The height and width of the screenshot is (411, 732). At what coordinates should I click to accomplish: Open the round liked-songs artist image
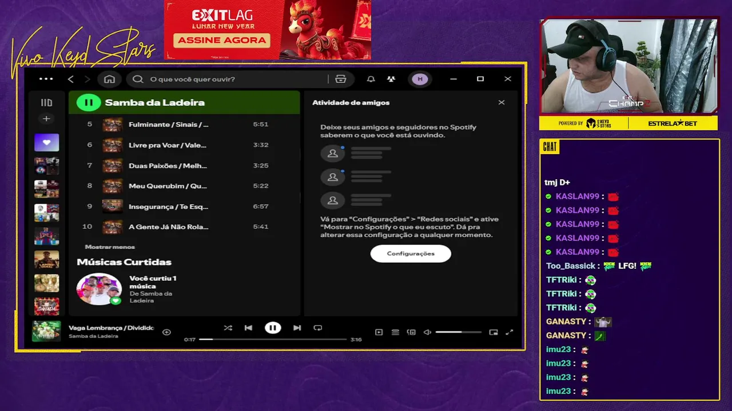tap(100, 289)
